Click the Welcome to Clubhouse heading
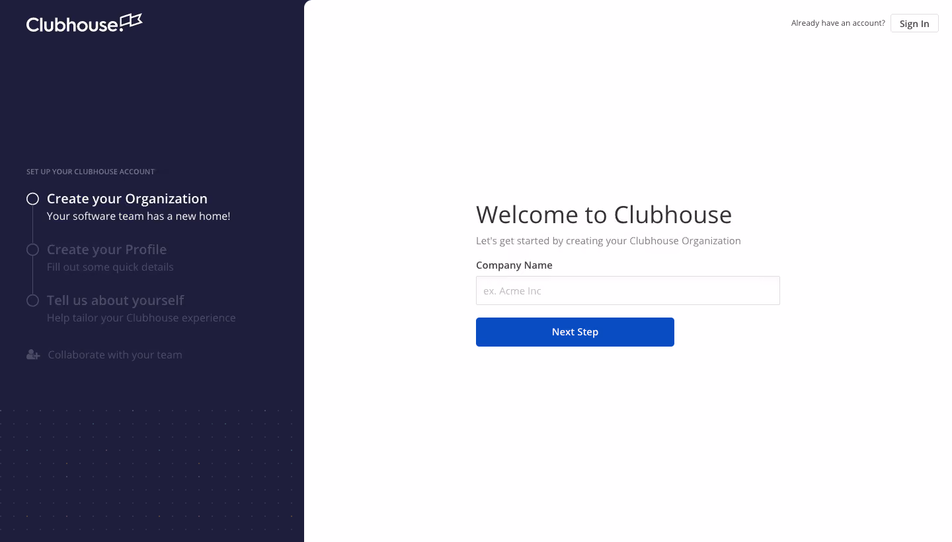 pos(604,215)
